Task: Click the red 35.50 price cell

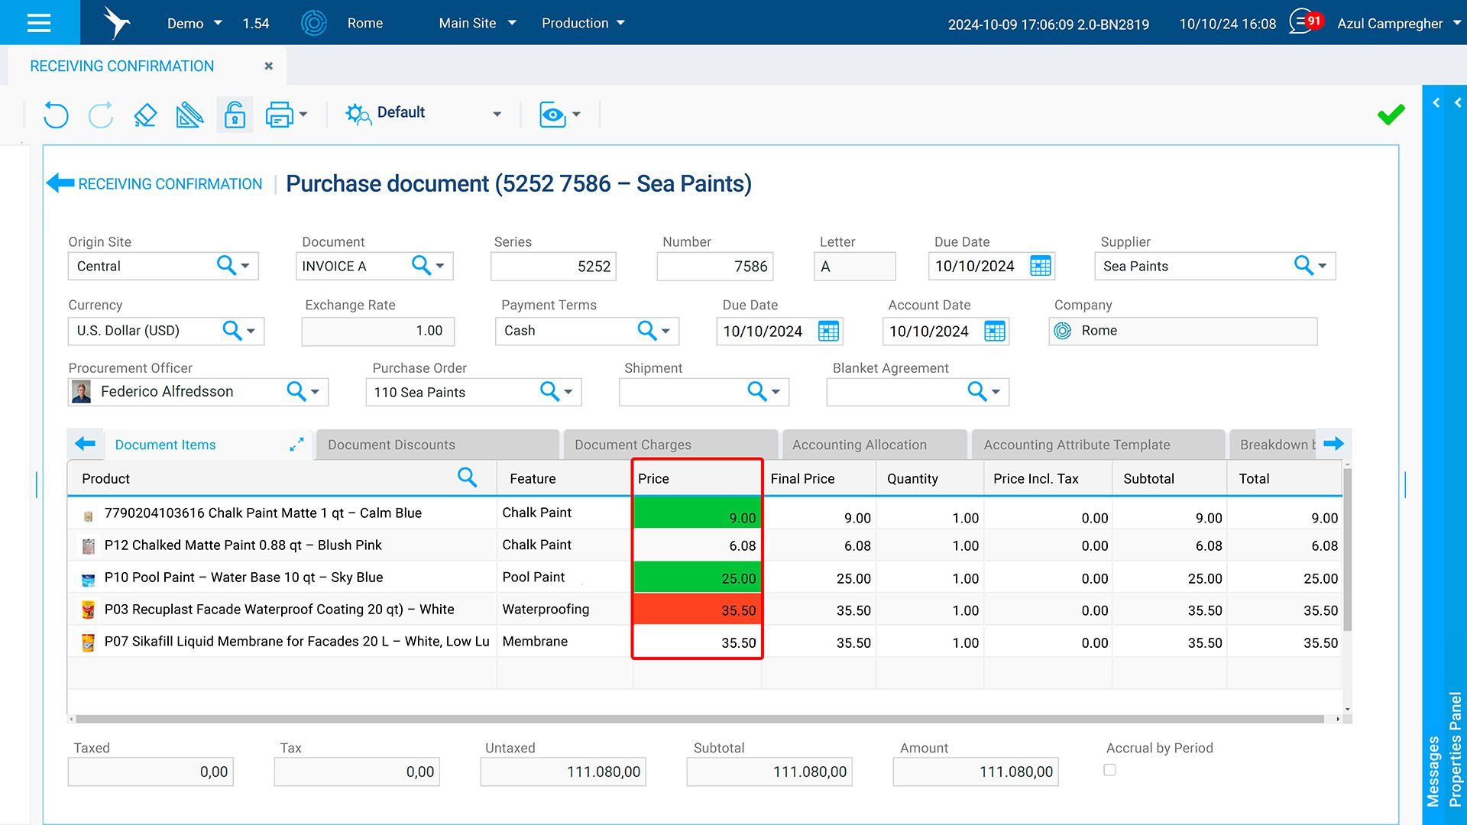Action: coord(697,610)
